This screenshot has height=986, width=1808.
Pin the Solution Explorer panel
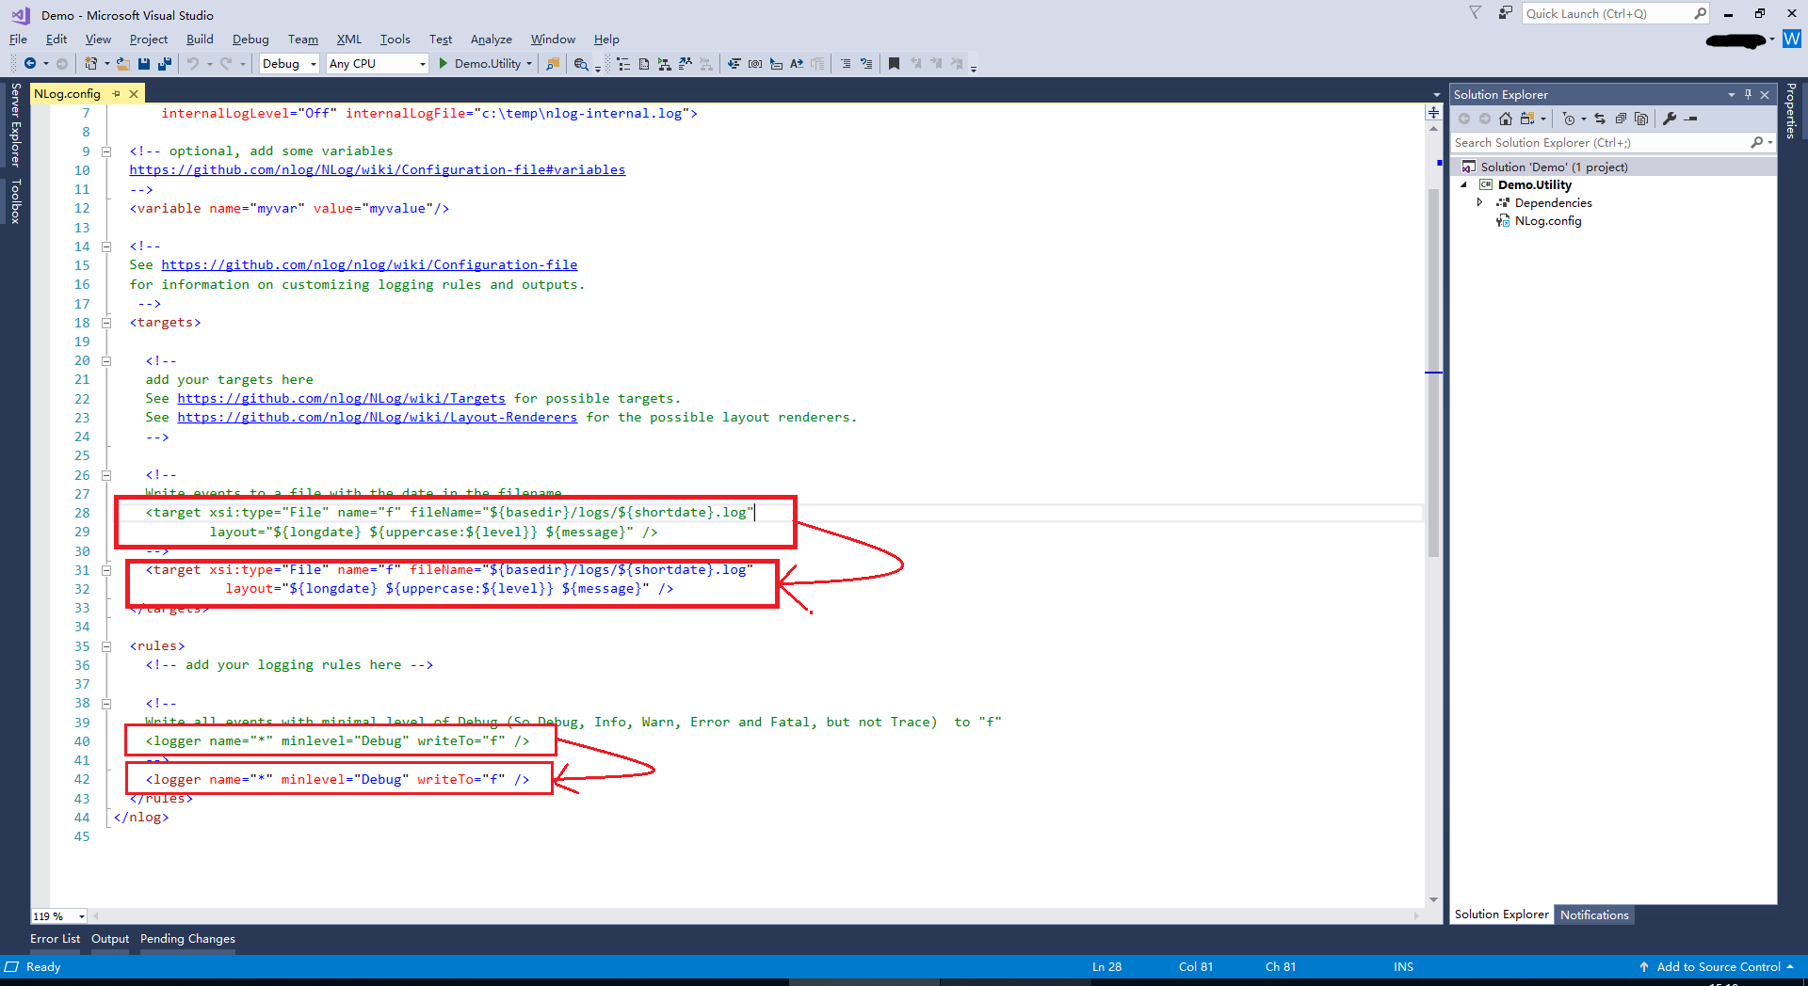(x=1748, y=94)
